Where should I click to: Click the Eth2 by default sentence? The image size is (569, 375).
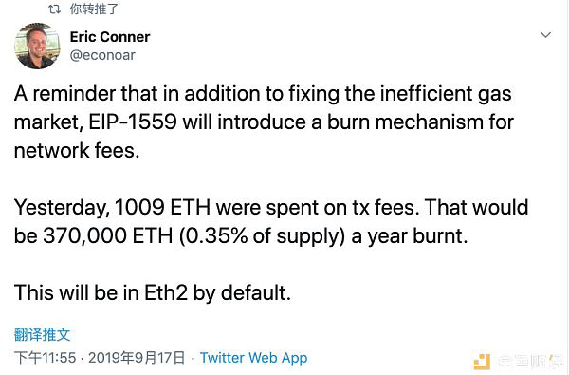(153, 292)
